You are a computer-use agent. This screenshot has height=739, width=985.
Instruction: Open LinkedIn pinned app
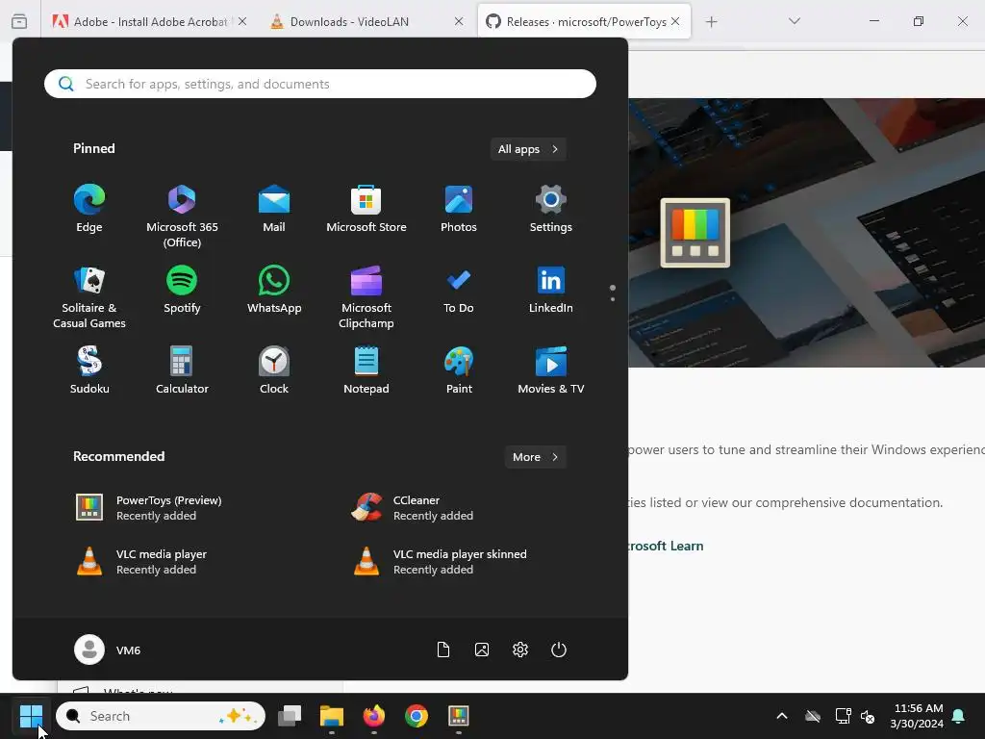[x=550, y=290]
